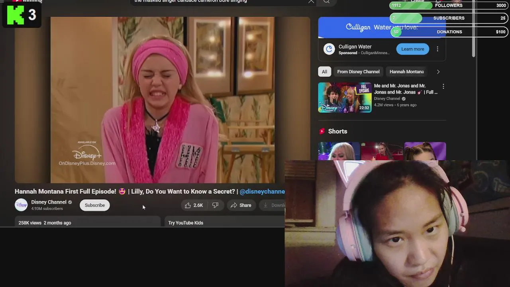Click the Download button
510x287 pixels.
[273, 205]
